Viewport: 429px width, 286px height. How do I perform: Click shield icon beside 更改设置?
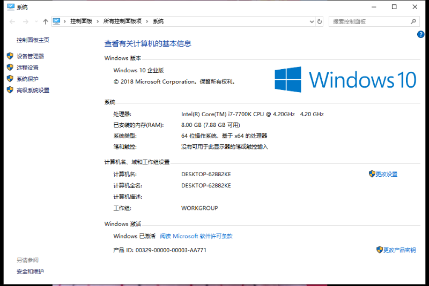point(372,174)
